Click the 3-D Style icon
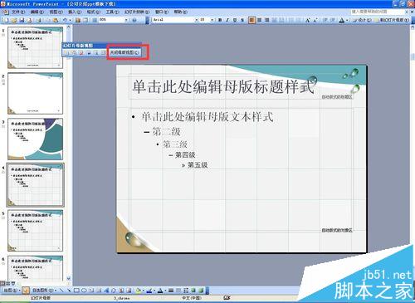415x303 pixels. point(201,291)
